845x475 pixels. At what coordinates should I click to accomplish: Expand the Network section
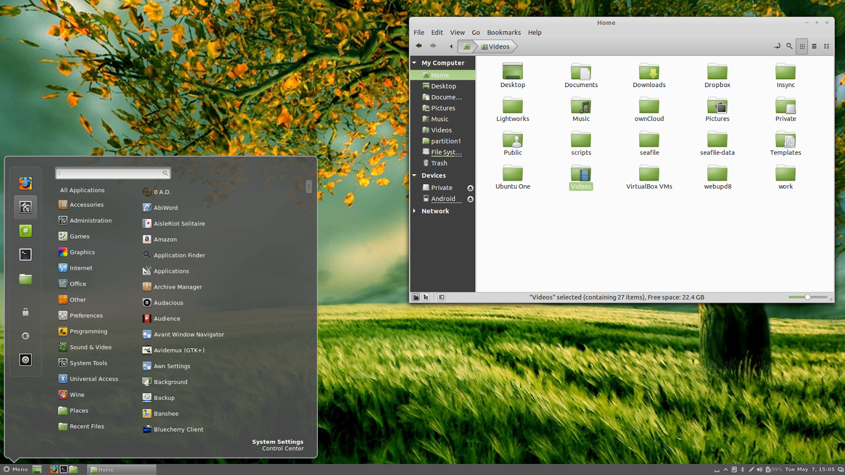point(415,211)
